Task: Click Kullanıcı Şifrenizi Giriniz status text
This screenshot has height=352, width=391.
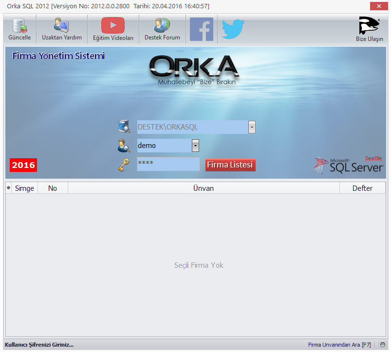Action: point(39,345)
